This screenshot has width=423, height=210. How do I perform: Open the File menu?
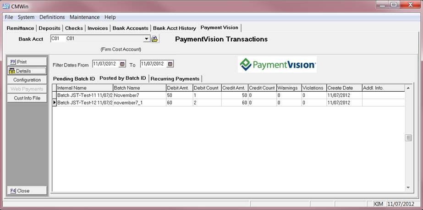click(x=9, y=17)
